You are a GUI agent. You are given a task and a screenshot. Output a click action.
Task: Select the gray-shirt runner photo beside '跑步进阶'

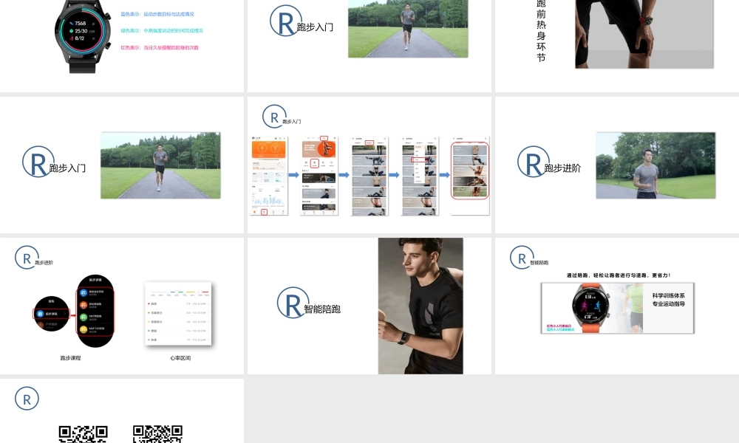point(655,165)
